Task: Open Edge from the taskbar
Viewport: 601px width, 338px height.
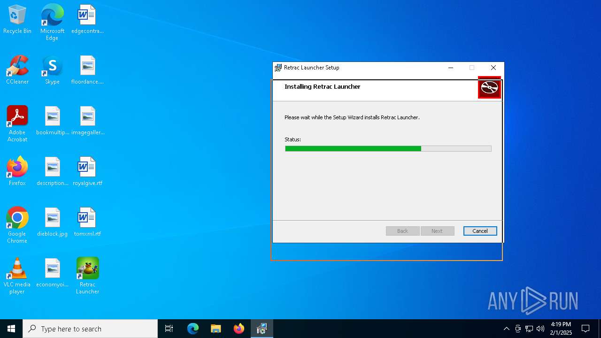Action: [x=193, y=329]
